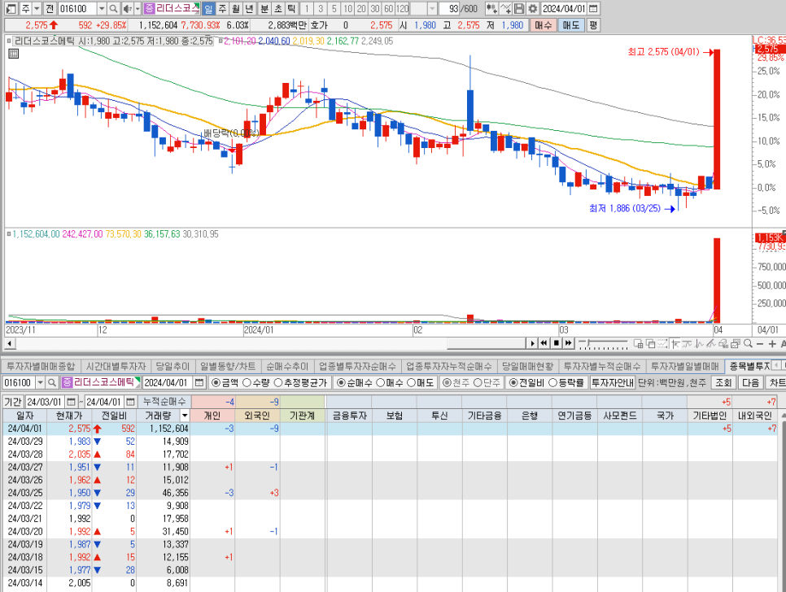The width and height of the screenshot is (786, 592).
Task: Select the 일 daily chart period button
Action: tap(208, 8)
